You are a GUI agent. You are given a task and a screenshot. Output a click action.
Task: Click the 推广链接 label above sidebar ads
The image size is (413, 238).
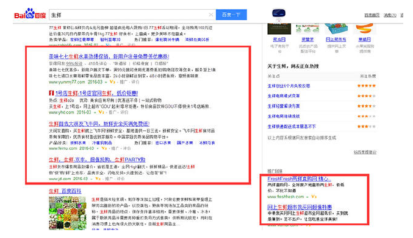tap(275, 171)
